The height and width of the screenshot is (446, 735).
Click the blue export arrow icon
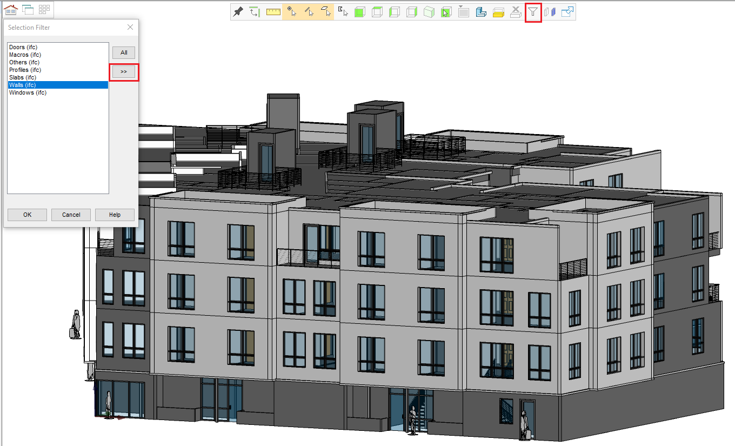[567, 12]
